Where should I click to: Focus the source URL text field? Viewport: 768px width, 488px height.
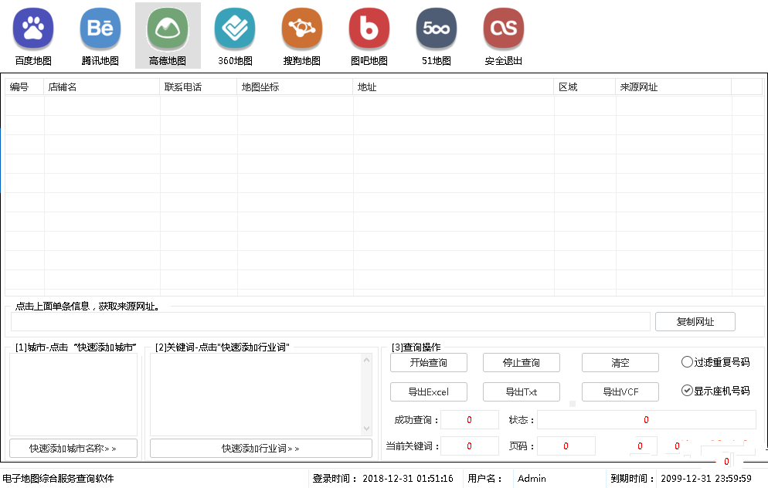[331, 321]
